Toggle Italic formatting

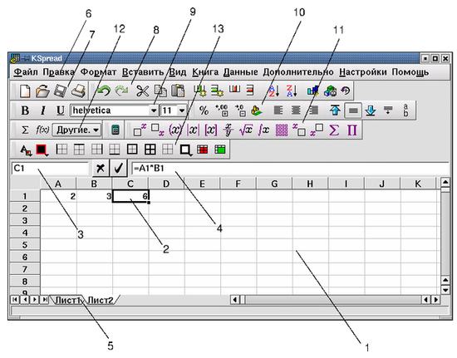coord(43,110)
